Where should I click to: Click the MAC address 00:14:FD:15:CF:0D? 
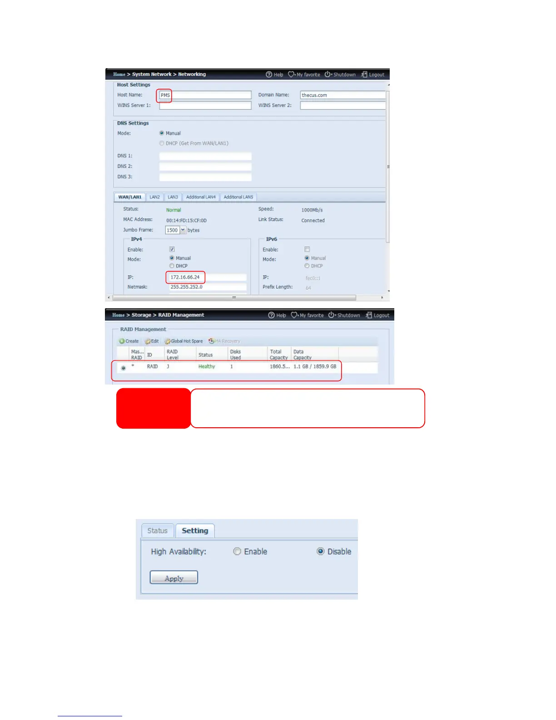click(186, 220)
